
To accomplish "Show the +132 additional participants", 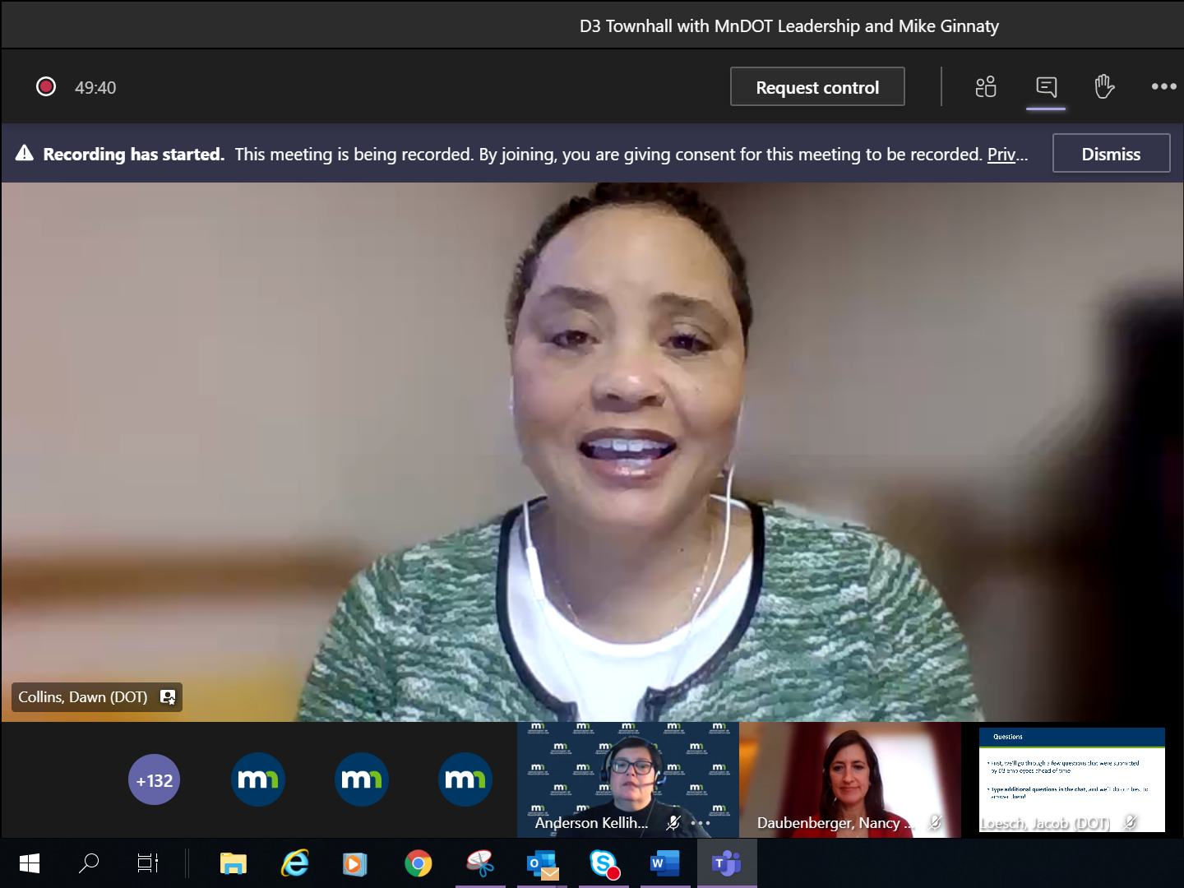I will [x=154, y=779].
